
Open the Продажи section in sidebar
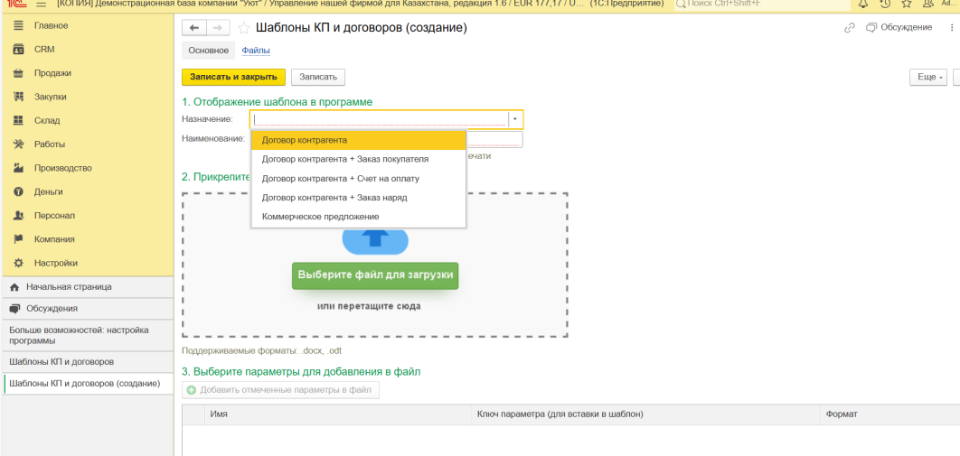52,73
